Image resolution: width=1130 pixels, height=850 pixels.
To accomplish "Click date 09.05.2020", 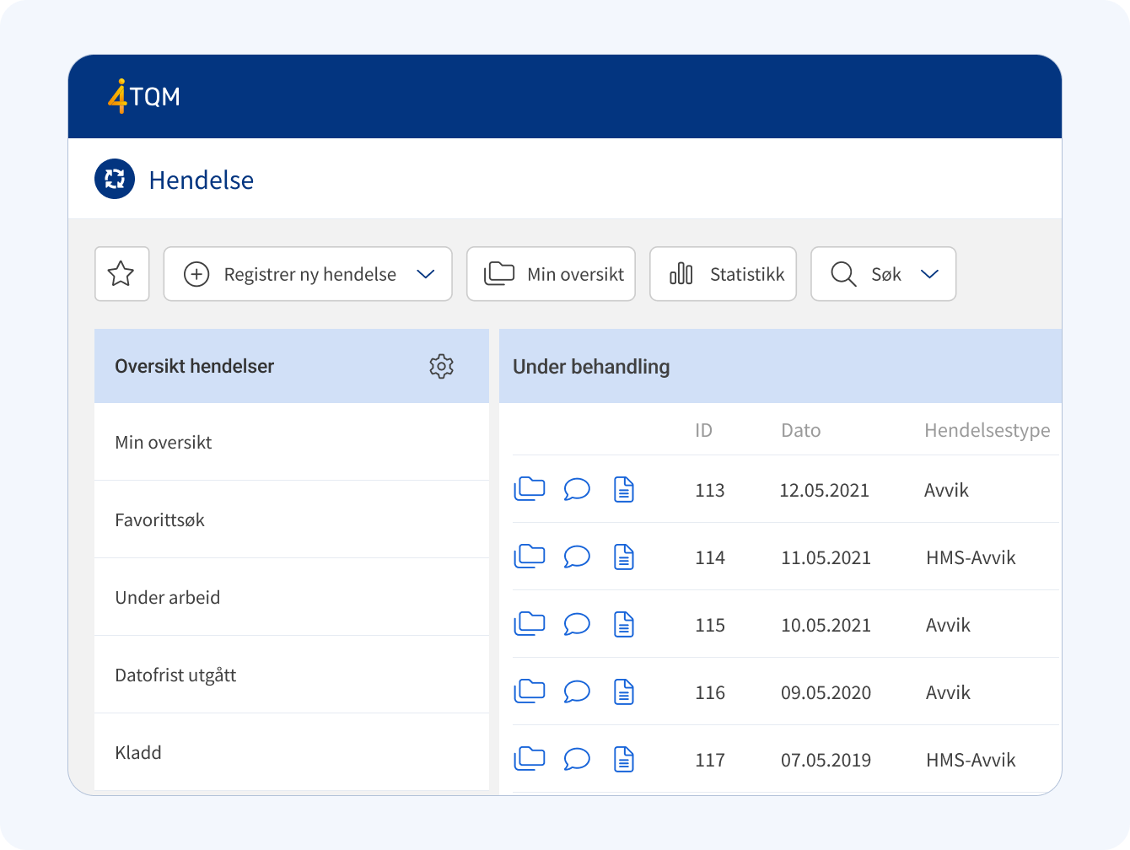I will click(x=826, y=692).
